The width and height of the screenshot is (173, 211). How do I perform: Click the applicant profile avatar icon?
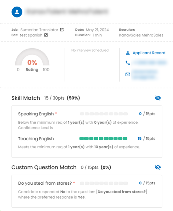(x=17, y=12)
